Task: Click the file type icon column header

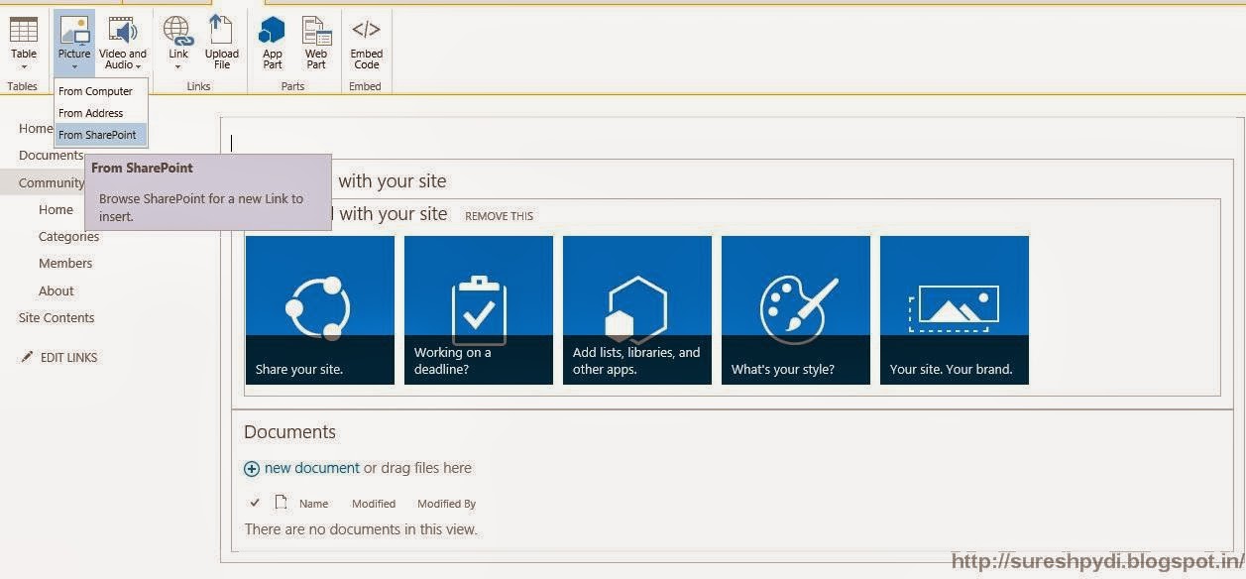Action: (281, 503)
